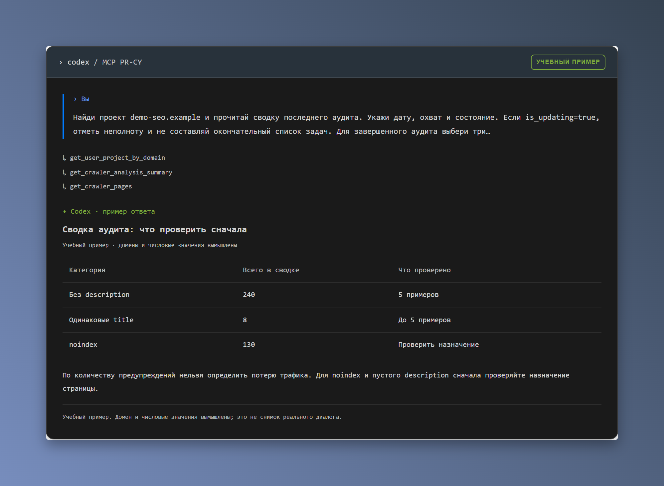Click the Без description cell

(99, 295)
